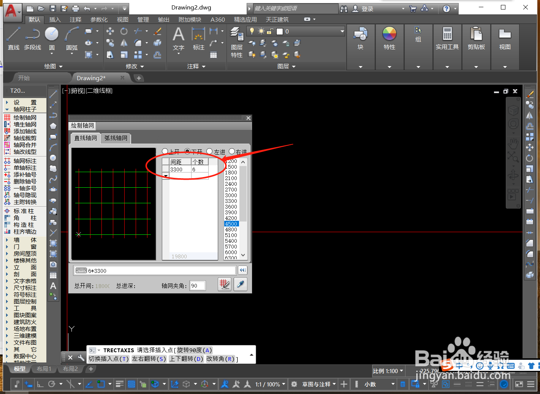Screen dimensions: 540x394
Task: Open the Dimension (标注) tool
Action: (198, 38)
